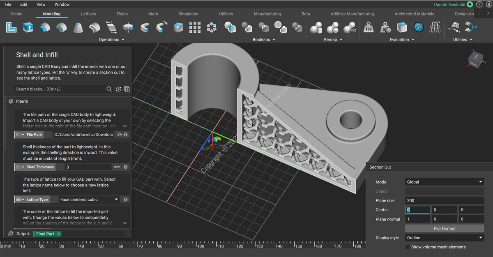Open the File menu
The width and height of the screenshot is (493, 257).
(x=8, y=5)
